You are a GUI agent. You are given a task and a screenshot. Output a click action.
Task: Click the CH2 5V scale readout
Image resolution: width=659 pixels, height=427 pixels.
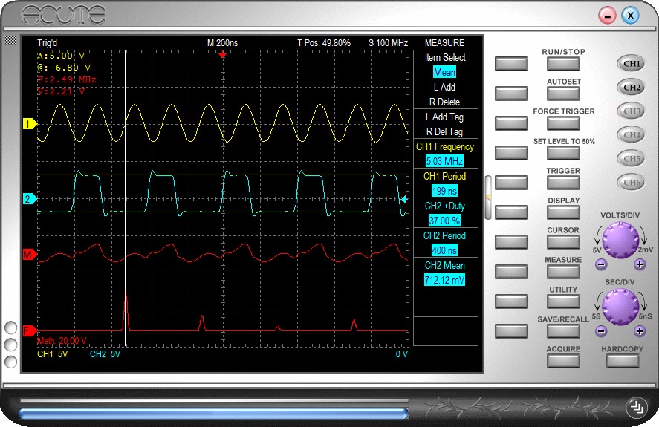105,354
